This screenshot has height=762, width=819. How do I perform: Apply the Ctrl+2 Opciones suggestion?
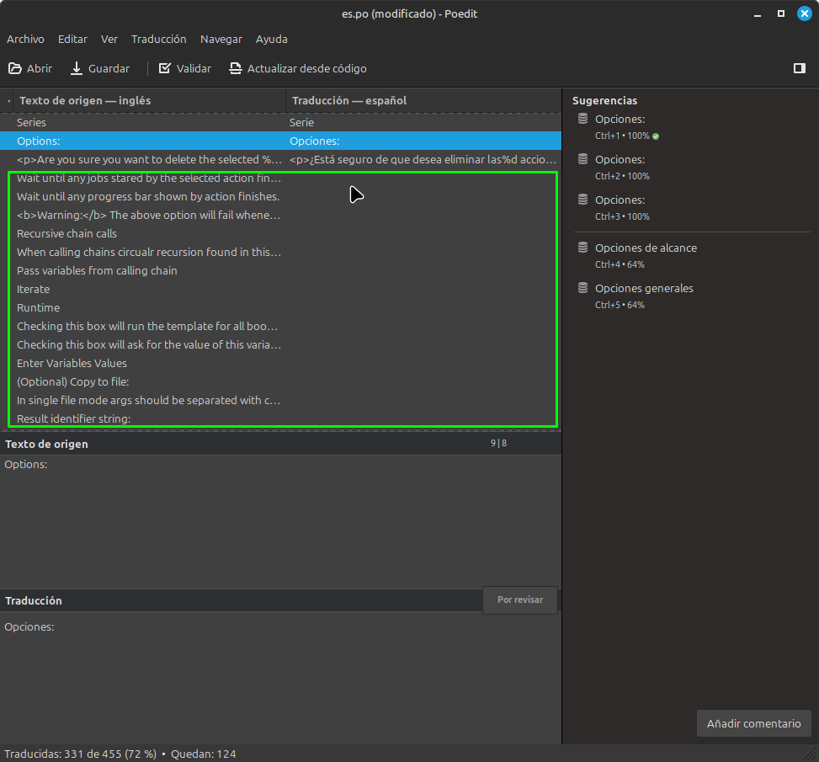620,167
